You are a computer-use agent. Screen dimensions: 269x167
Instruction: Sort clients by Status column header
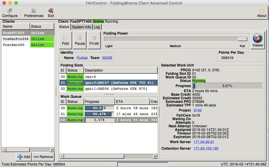(42, 27)
